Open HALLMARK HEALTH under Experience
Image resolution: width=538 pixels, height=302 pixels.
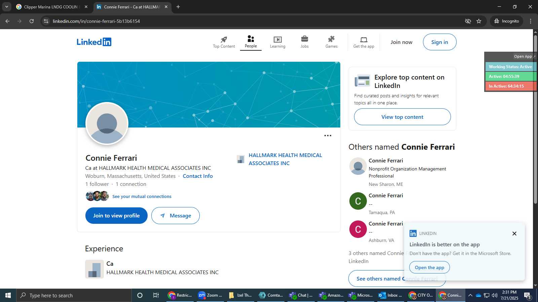click(x=162, y=272)
